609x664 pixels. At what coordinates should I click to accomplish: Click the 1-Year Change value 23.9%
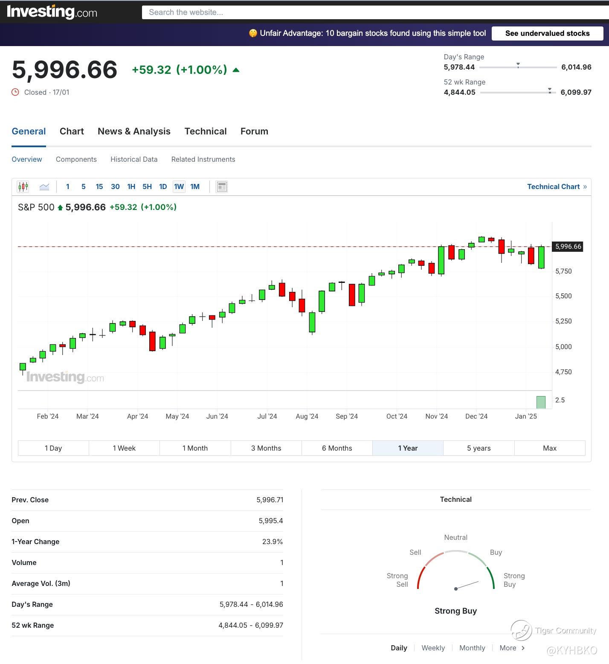click(273, 542)
